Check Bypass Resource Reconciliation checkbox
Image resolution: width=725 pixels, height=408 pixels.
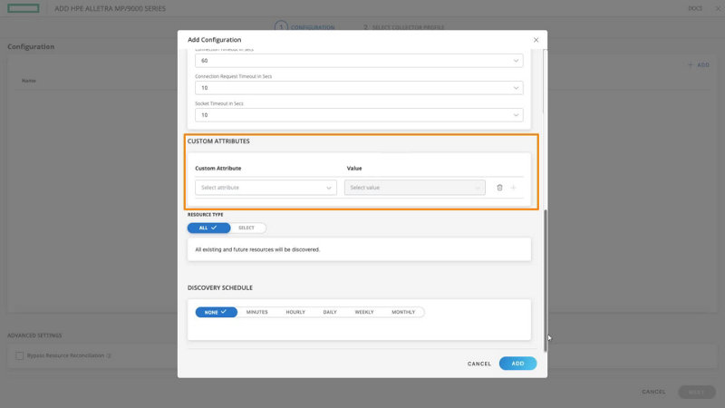19,355
